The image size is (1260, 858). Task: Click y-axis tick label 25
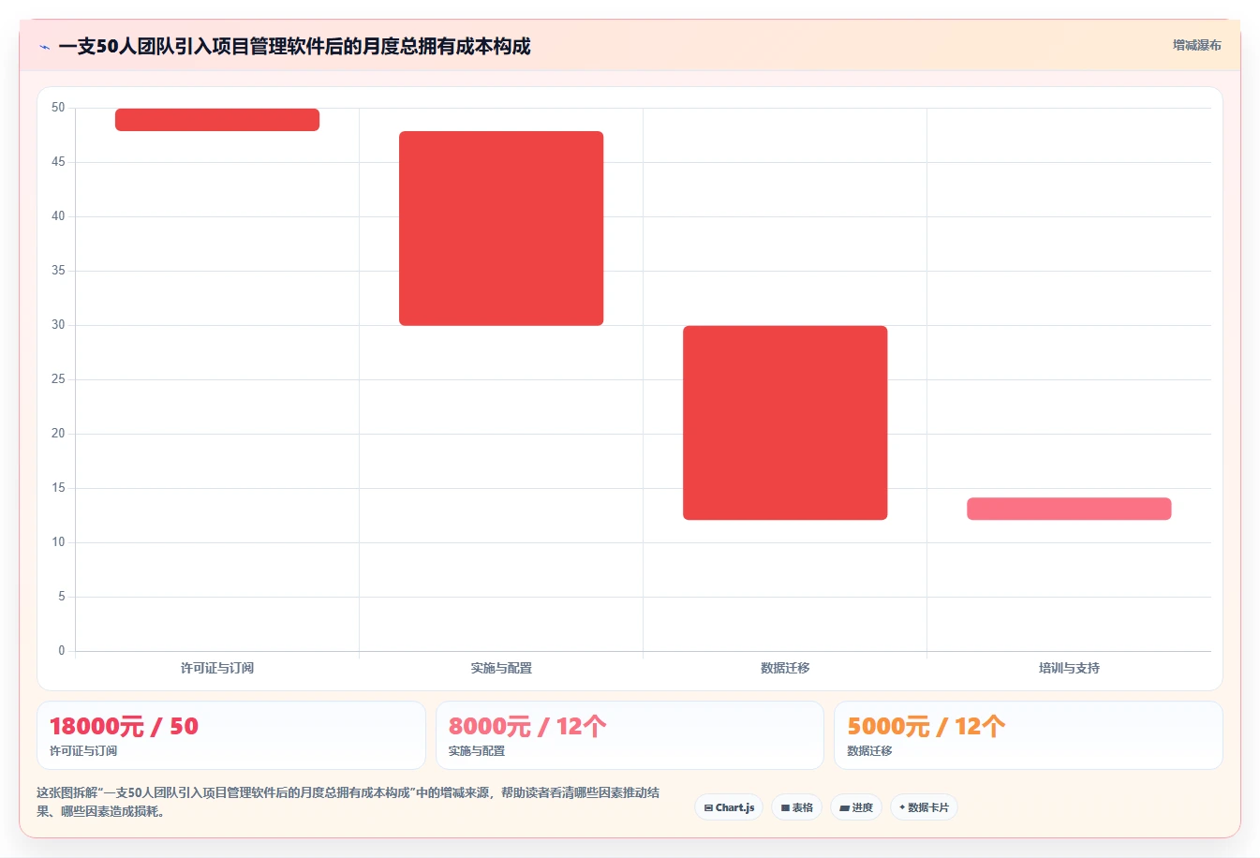click(58, 379)
